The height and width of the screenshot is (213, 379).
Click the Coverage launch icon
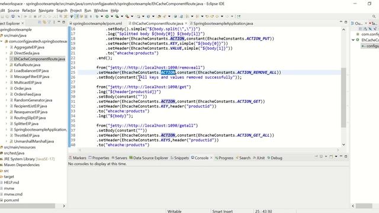point(117,17)
